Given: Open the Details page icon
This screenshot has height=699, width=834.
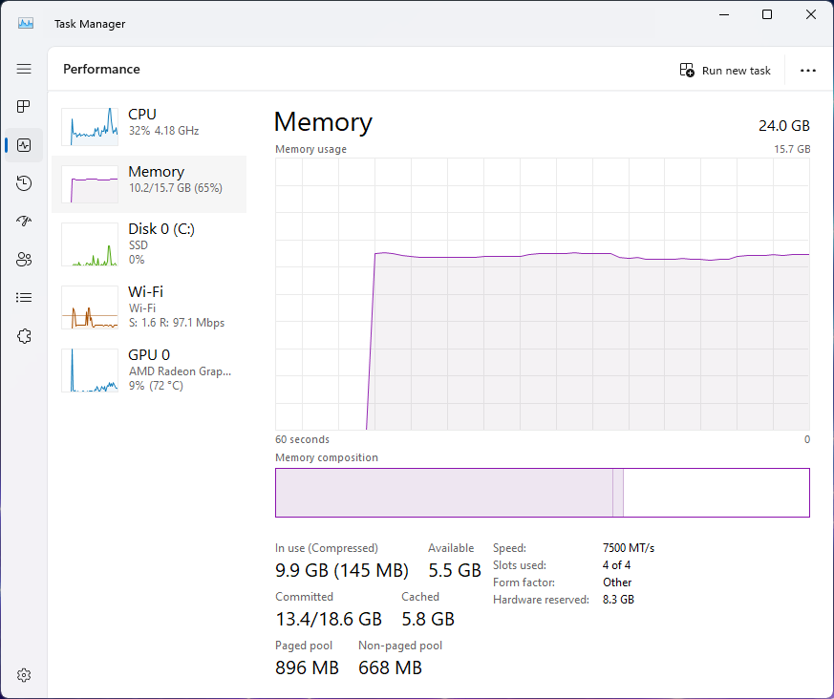Looking at the screenshot, I should point(24,298).
